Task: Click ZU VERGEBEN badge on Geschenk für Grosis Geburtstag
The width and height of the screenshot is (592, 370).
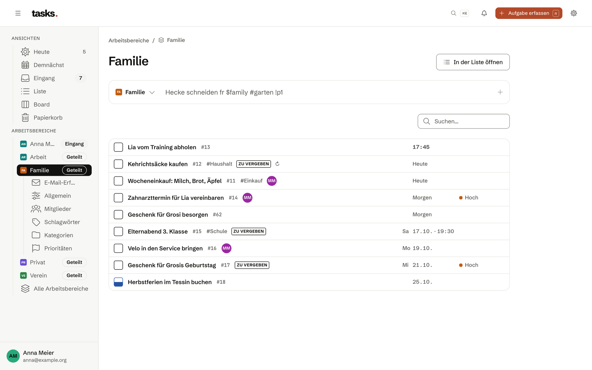Action: tap(252, 265)
